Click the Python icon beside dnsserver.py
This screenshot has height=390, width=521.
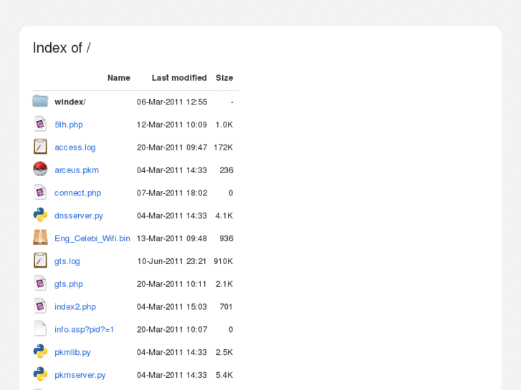pyautogui.click(x=40, y=215)
